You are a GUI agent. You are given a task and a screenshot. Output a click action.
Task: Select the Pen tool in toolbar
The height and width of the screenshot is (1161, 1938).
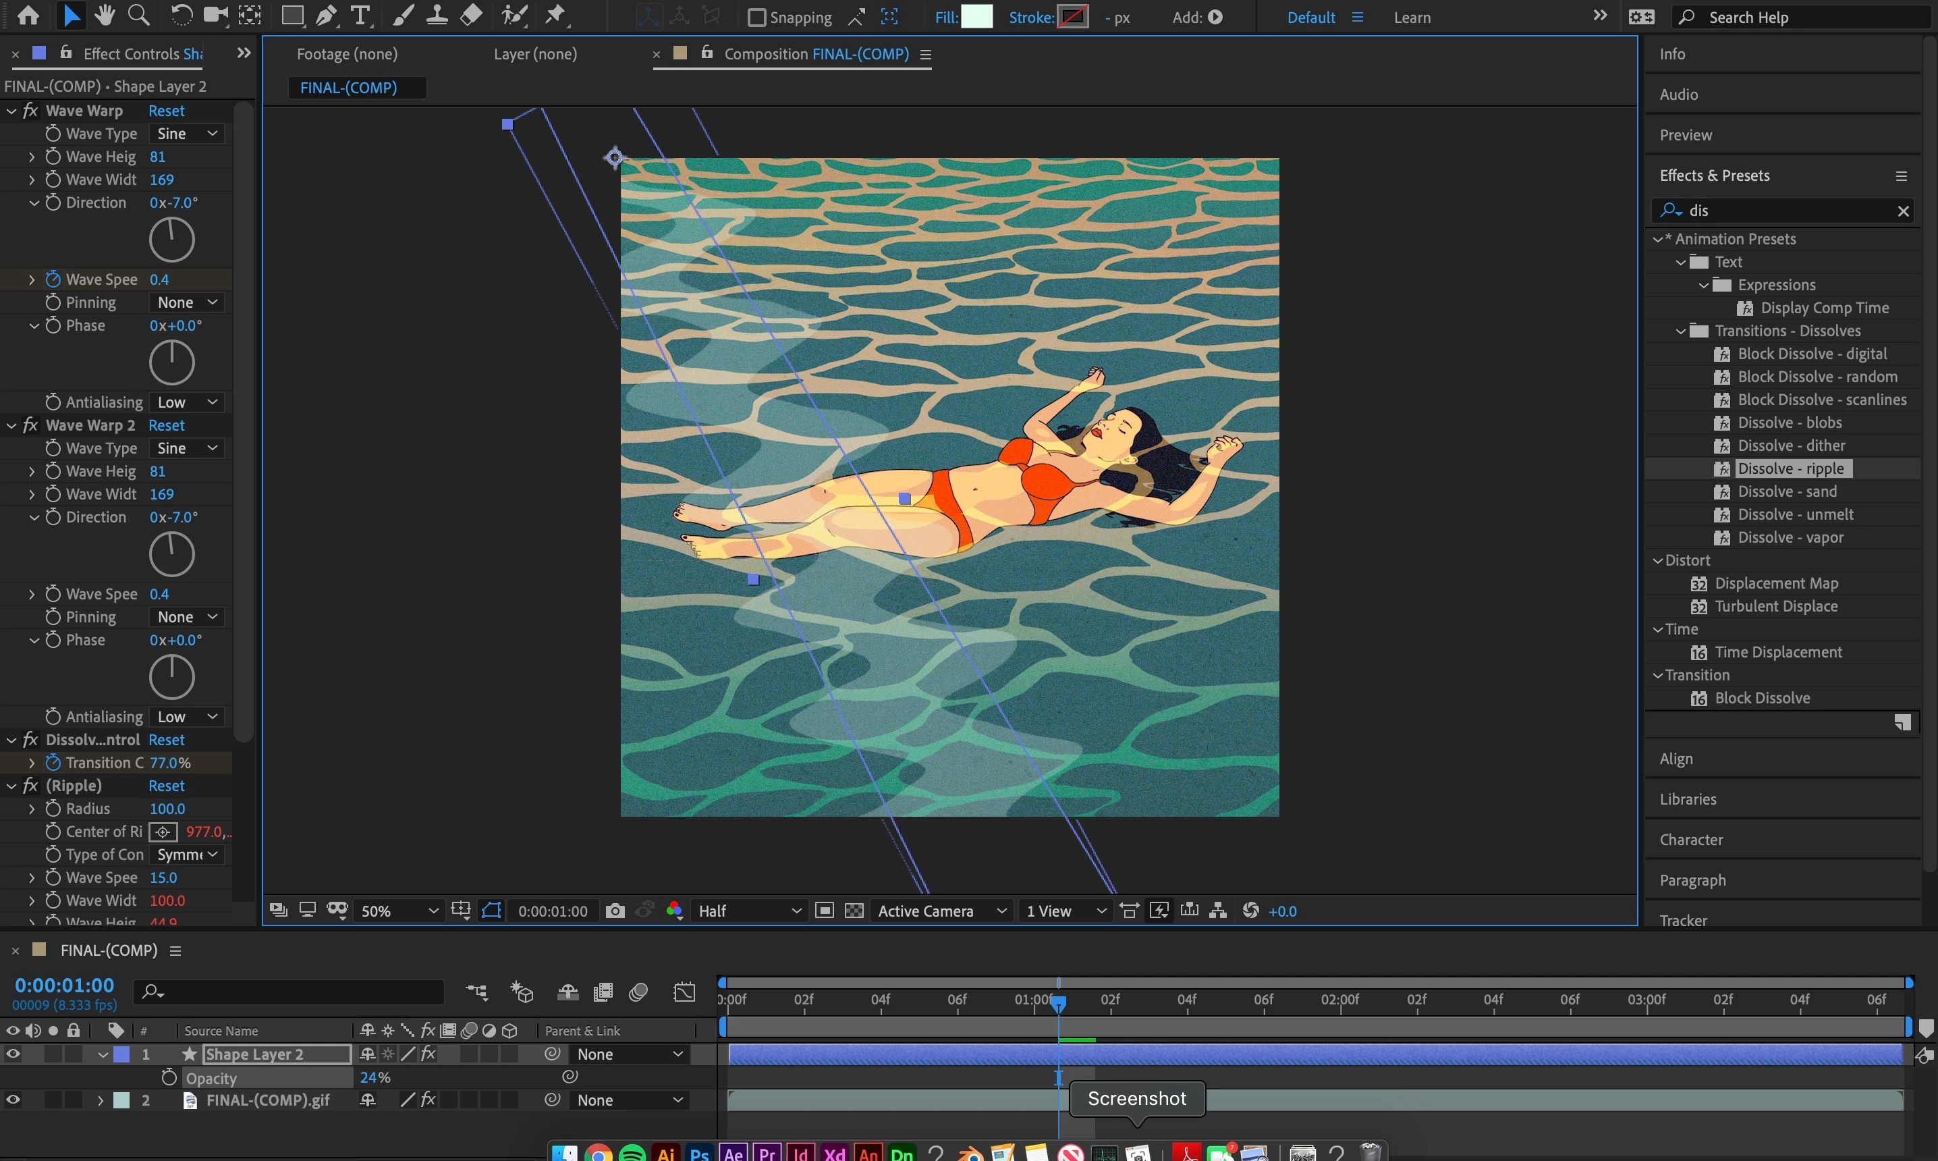(327, 15)
